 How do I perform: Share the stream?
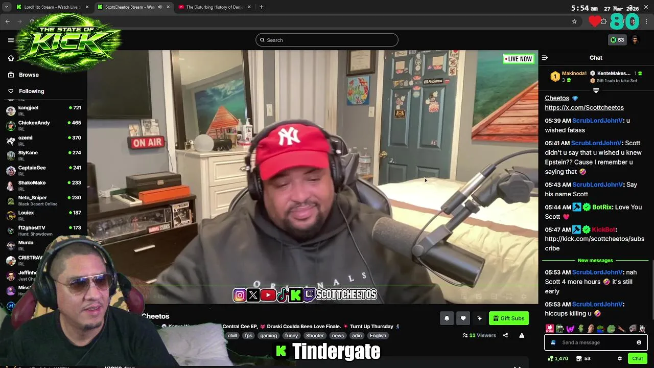pyautogui.click(x=505, y=335)
